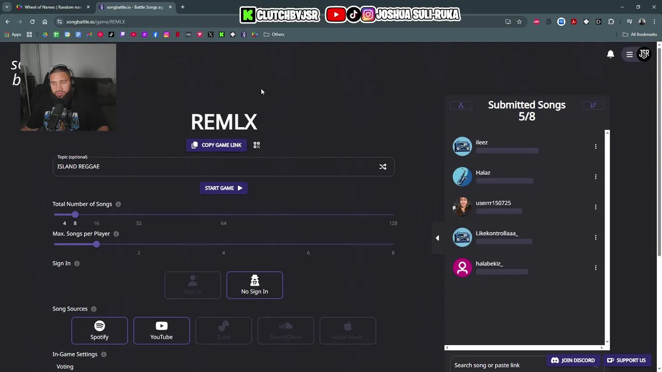Image resolution: width=662 pixels, height=372 pixels.
Task: Click ileez's boombox avatar
Action: tap(462, 146)
